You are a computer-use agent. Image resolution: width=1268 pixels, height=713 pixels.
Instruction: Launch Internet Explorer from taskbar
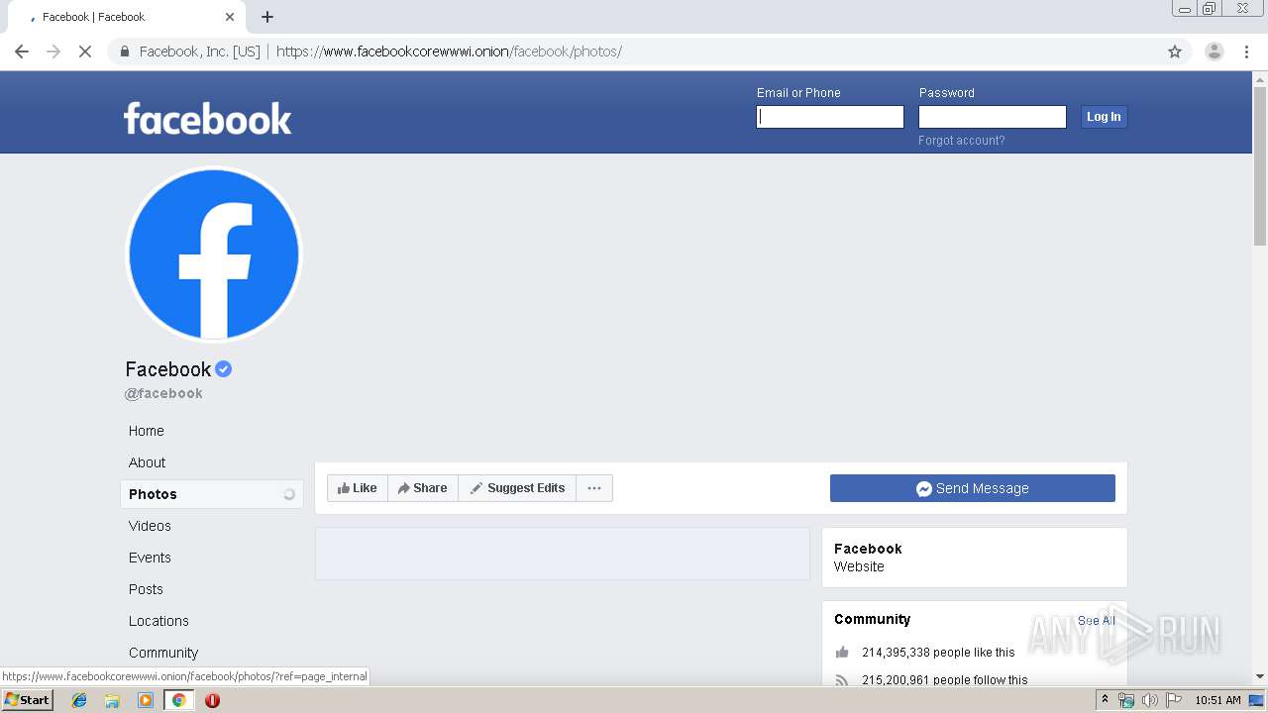click(x=79, y=700)
